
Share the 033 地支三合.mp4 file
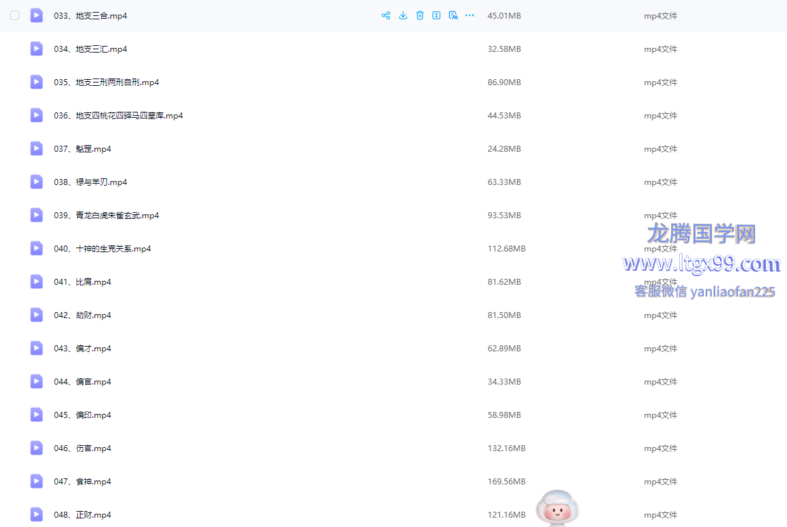click(386, 15)
